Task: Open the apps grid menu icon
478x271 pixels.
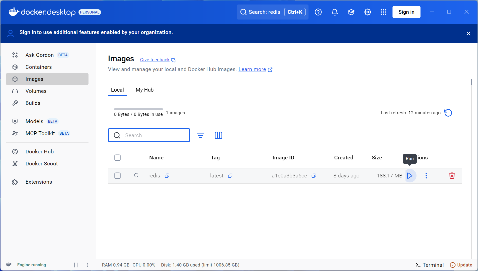Action: tap(383, 12)
